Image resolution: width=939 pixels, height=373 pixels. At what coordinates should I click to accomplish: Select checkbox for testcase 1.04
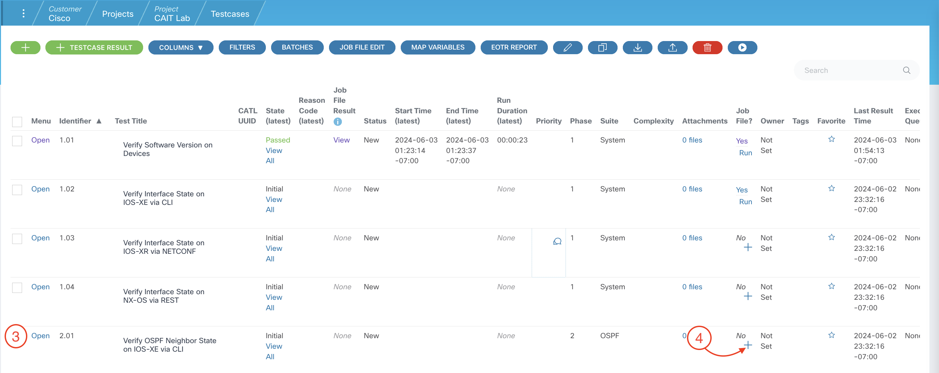pyautogui.click(x=17, y=288)
